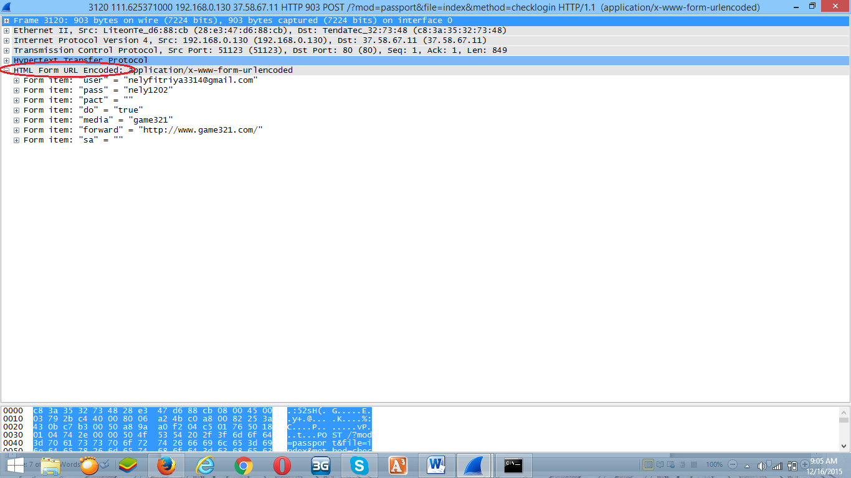Open the Opera browser
The height and width of the screenshot is (478, 851).
[x=282, y=465]
